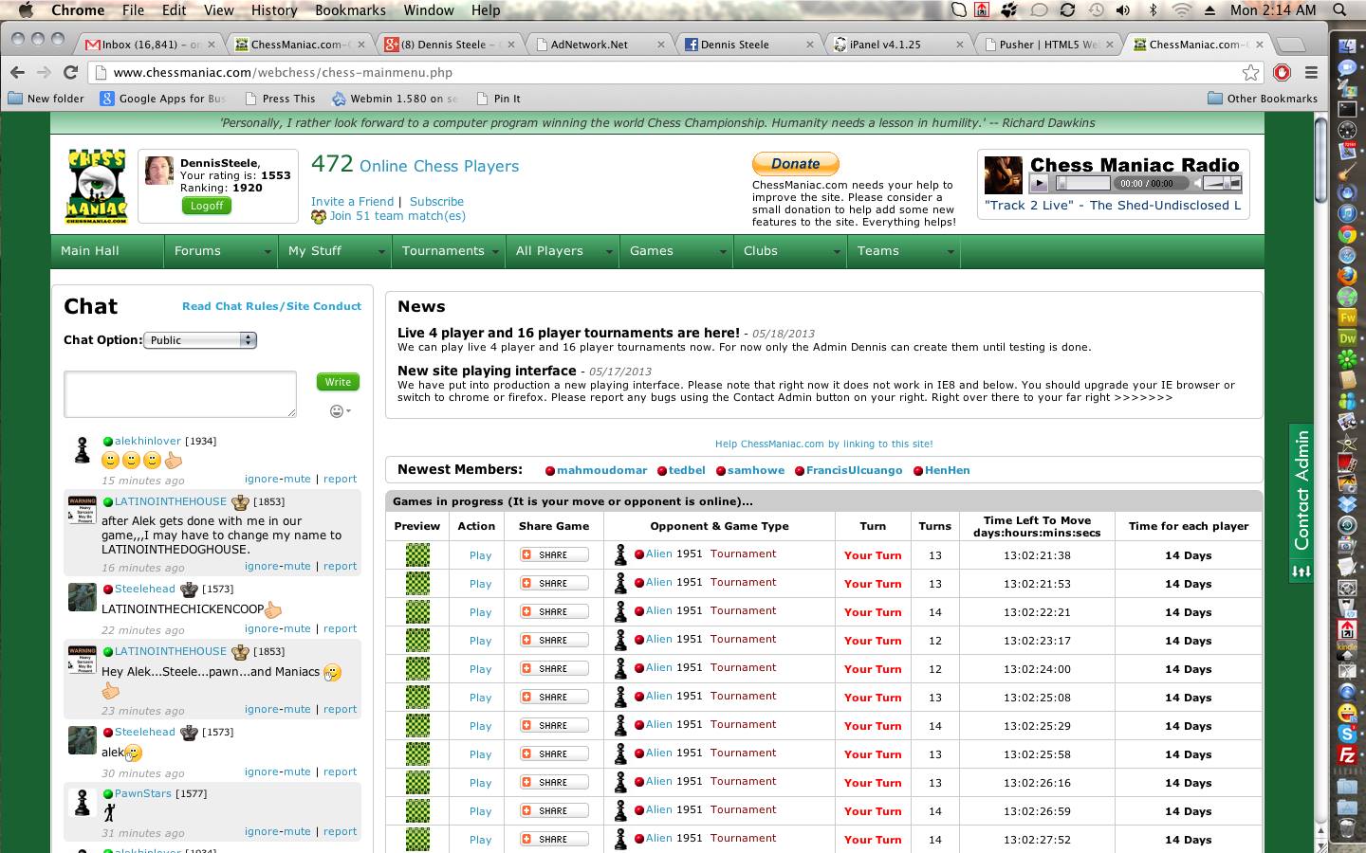Open the Chrome hamburger menu icon
1366x853 pixels.
[1311, 72]
